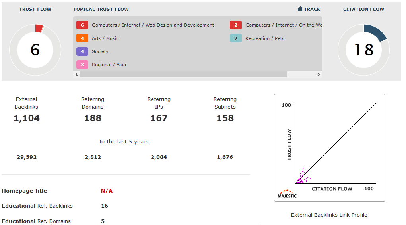
Task: Click the Referring Subnets value 158
Action: 225,118
